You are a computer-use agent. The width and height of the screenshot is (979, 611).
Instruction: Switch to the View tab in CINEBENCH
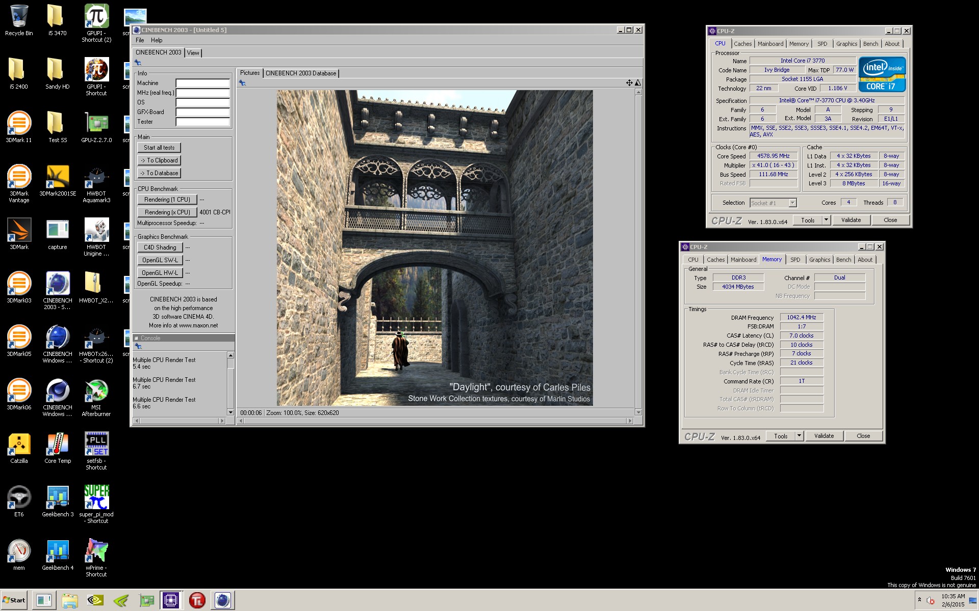193,52
